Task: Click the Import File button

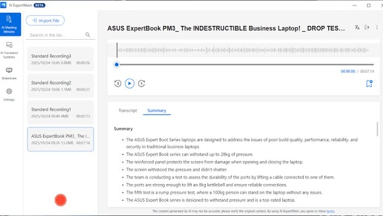Action: click(x=45, y=20)
